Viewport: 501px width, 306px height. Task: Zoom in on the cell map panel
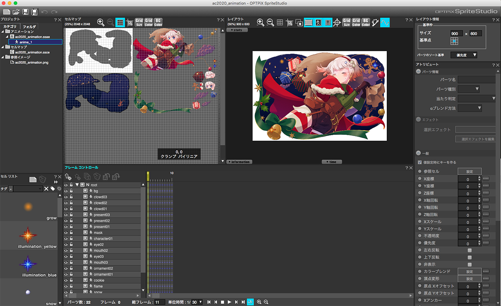click(101, 23)
